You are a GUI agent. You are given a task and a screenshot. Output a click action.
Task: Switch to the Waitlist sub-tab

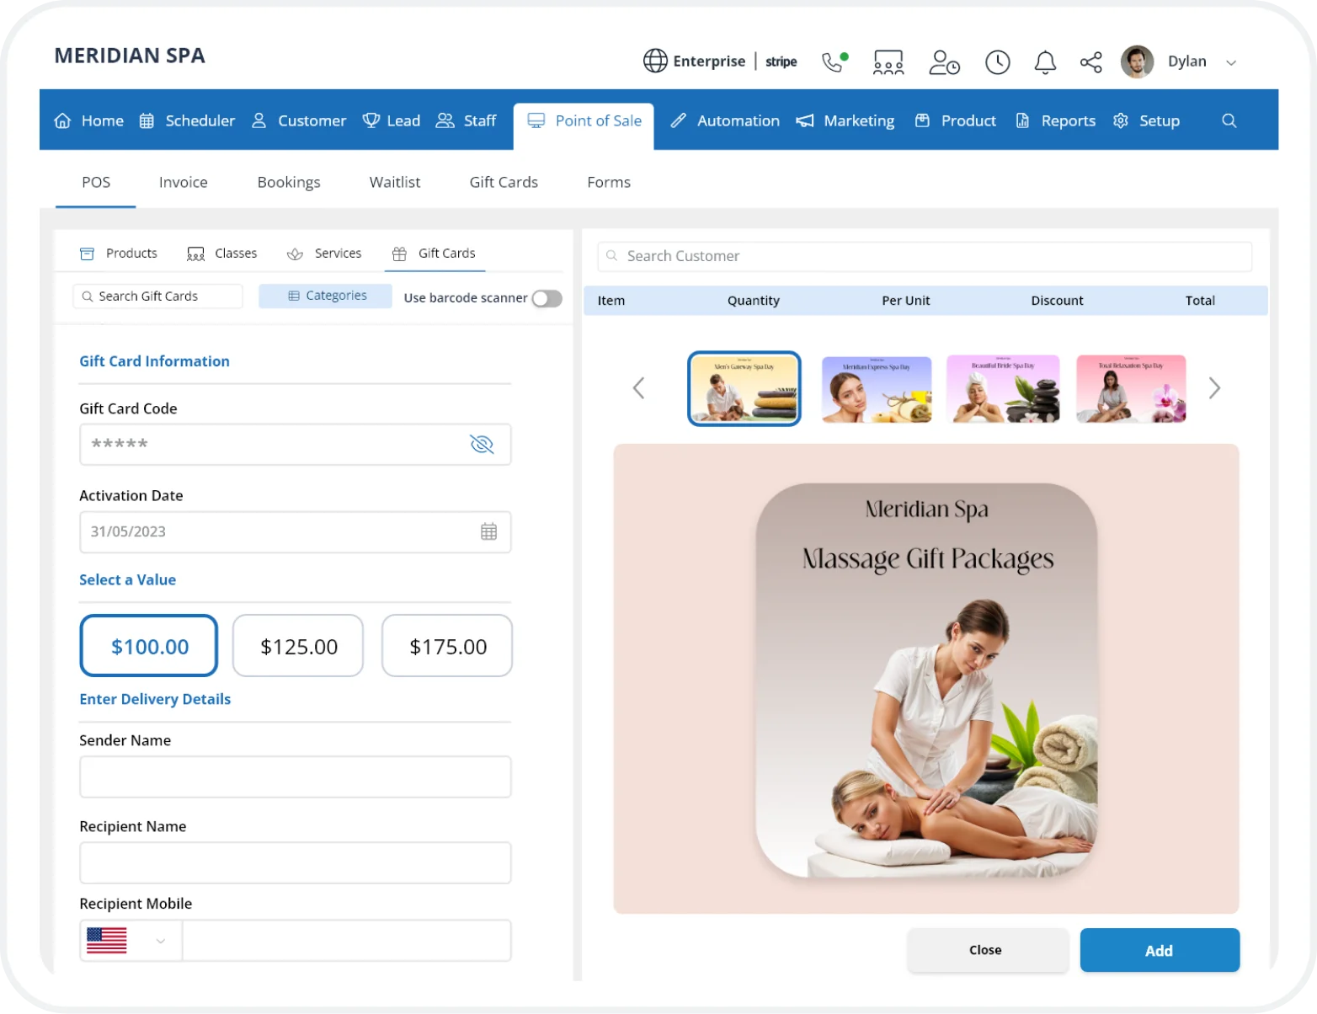(x=395, y=182)
